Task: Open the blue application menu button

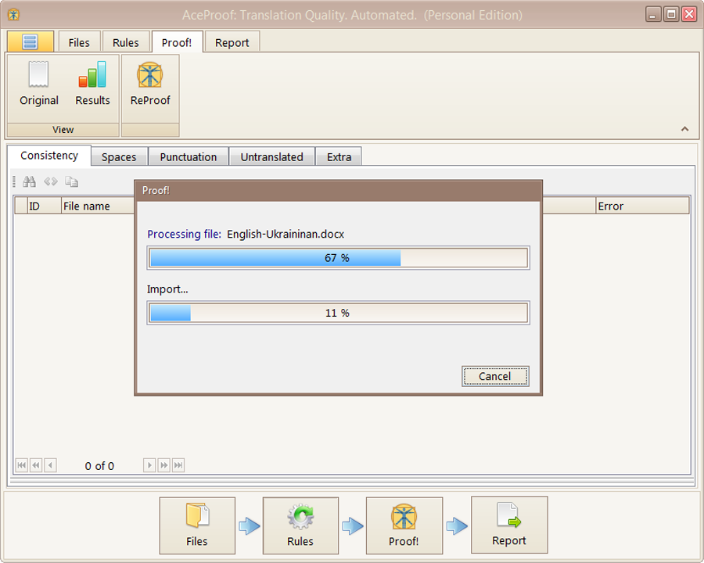Action: [30, 41]
